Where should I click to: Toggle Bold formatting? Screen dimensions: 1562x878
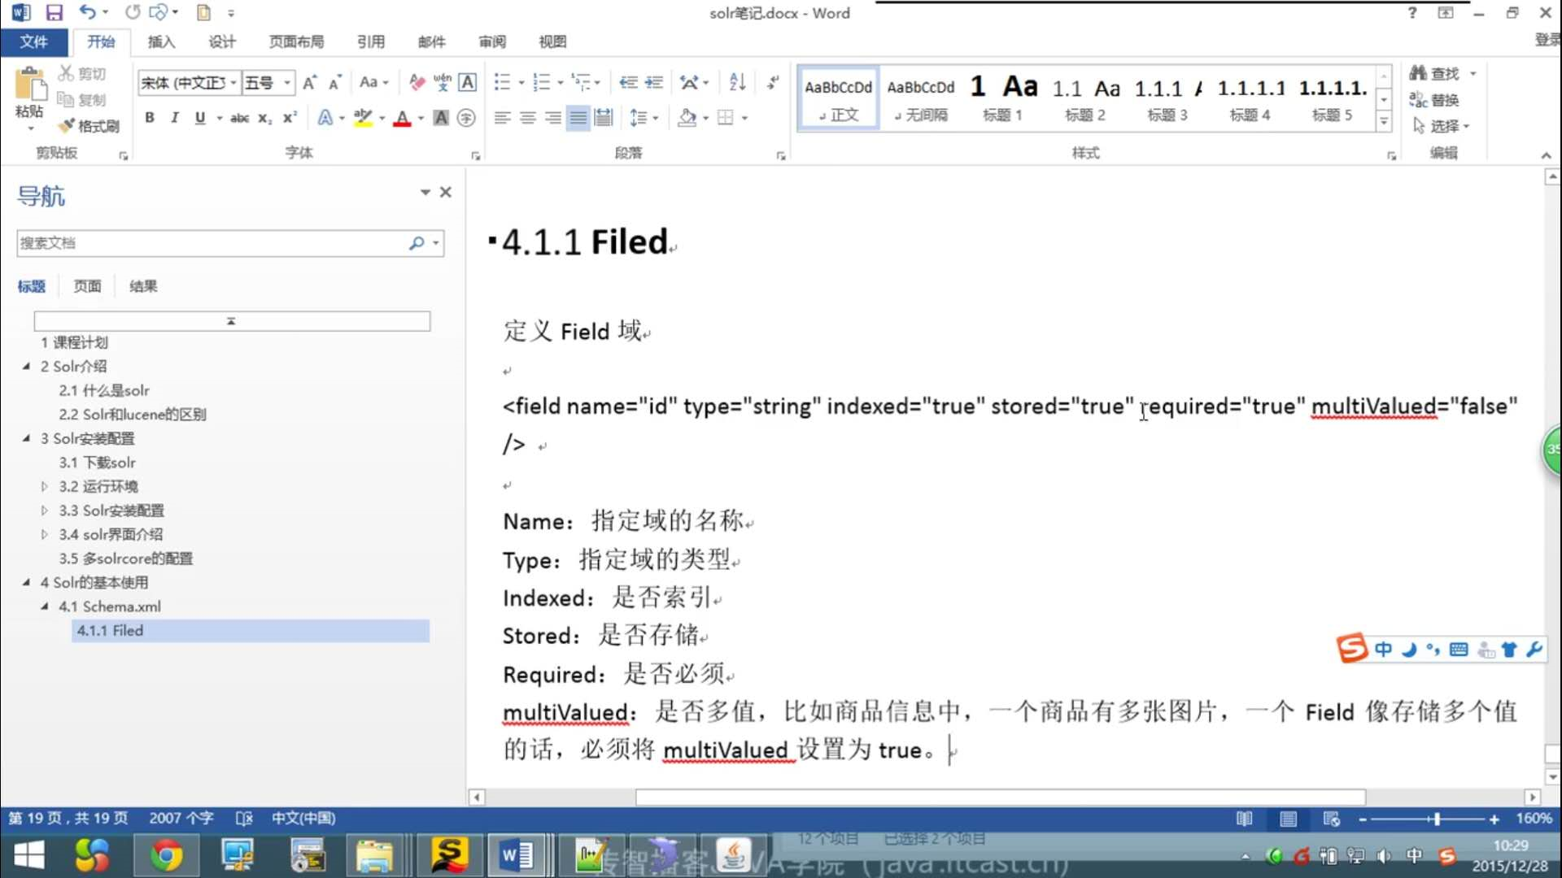pyautogui.click(x=150, y=118)
